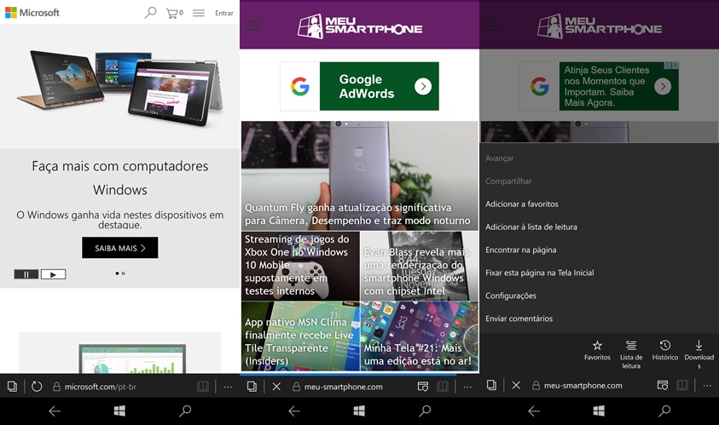The width and height of the screenshot is (719, 425).
Task: Open Streaming de jogos do Xbox One article
Action: (x=300, y=266)
